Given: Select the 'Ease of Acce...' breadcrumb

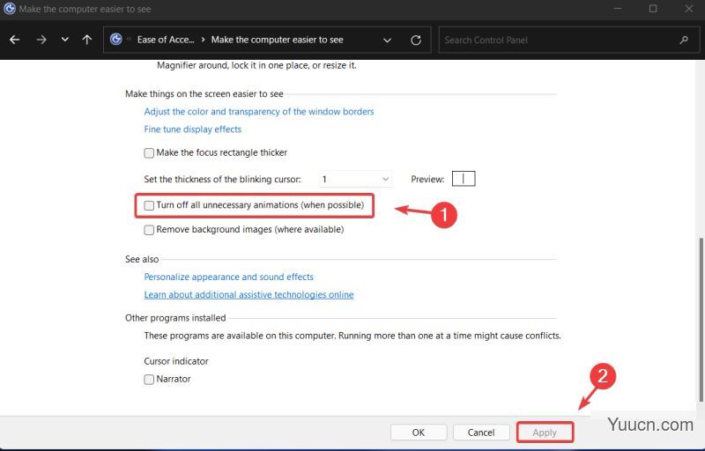Looking at the screenshot, I should tap(166, 40).
